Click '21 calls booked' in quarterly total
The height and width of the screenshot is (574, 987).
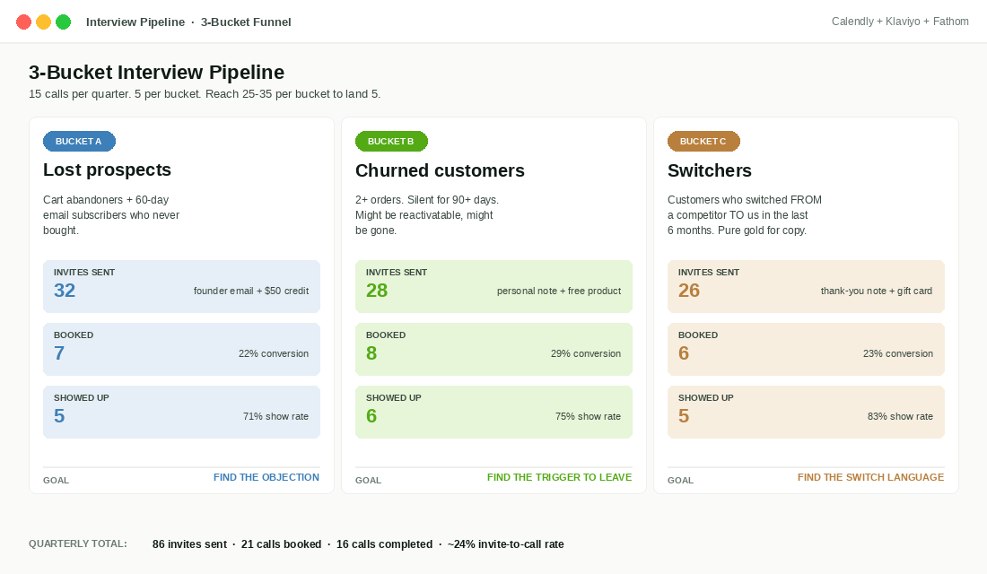282,544
